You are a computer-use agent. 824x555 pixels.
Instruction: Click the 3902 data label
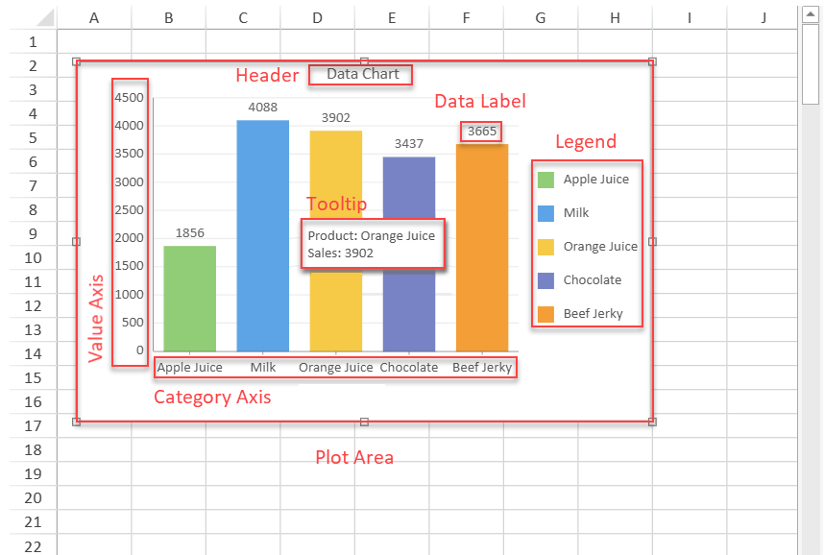pyautogui.click(x=336, y=118)
